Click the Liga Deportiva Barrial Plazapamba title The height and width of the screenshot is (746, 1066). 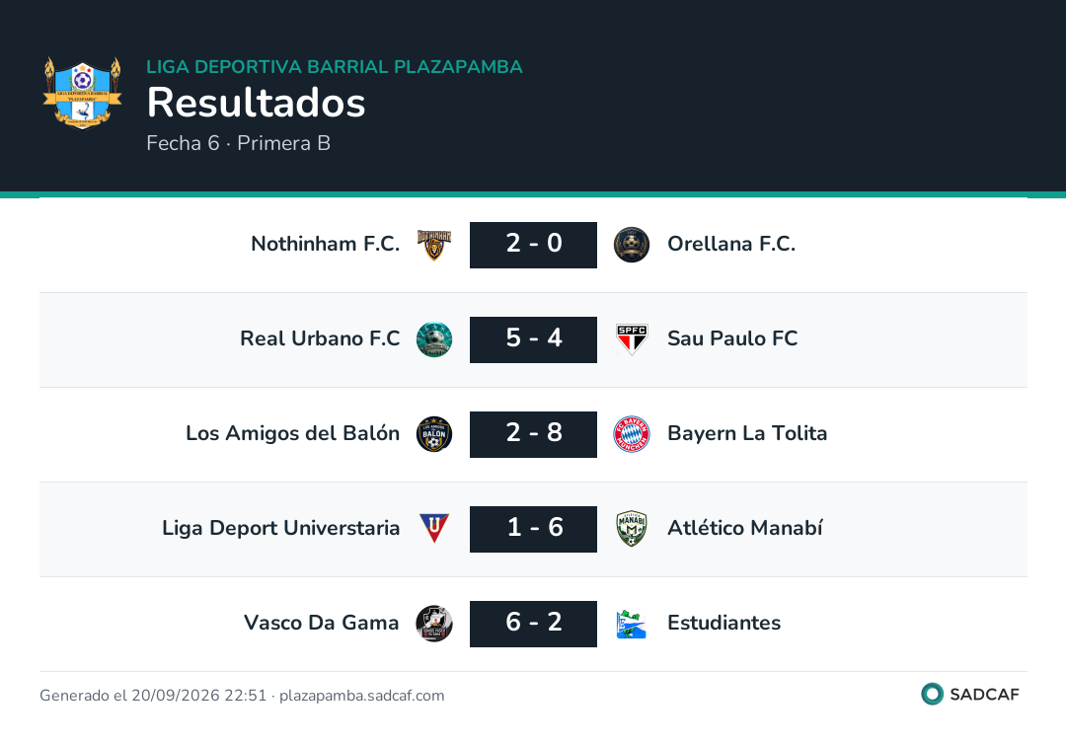click(x=335, y=66)
